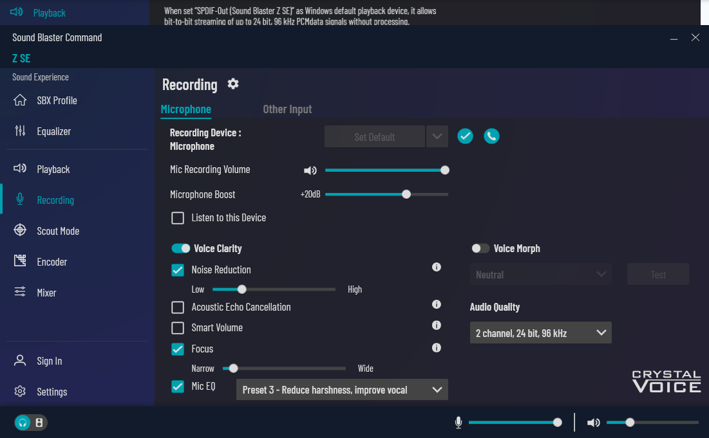Switch output to headphones in bottom bar
The image size is (709, 438).
pos(23,423)
